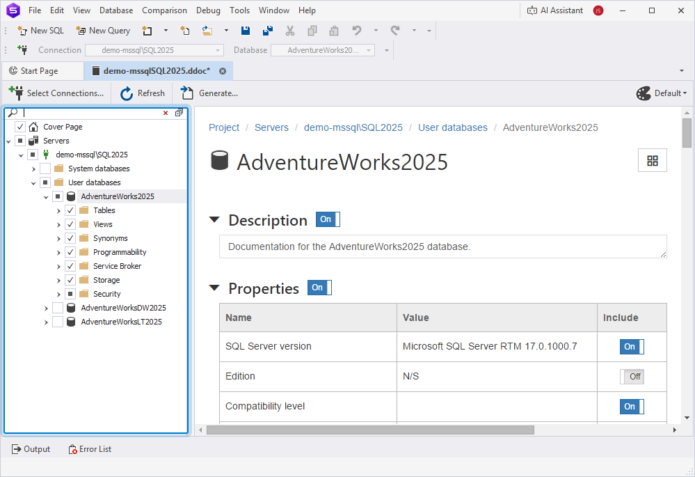Image resolution: width=695 pixels, height=477 pixels.
Task: Click the Description text box
Action: point(442,247)
